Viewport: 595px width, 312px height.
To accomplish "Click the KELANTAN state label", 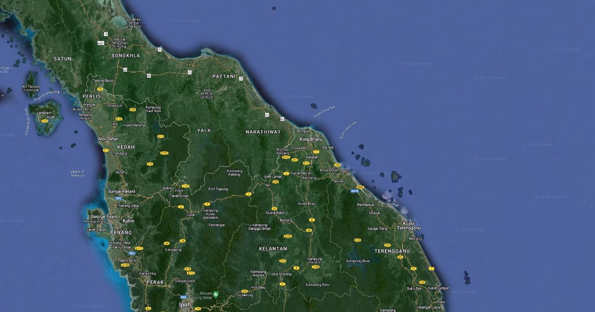I will pos(273,249).
